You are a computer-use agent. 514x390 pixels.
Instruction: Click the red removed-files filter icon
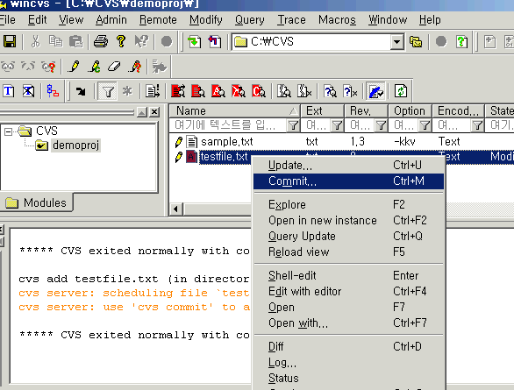239,91
